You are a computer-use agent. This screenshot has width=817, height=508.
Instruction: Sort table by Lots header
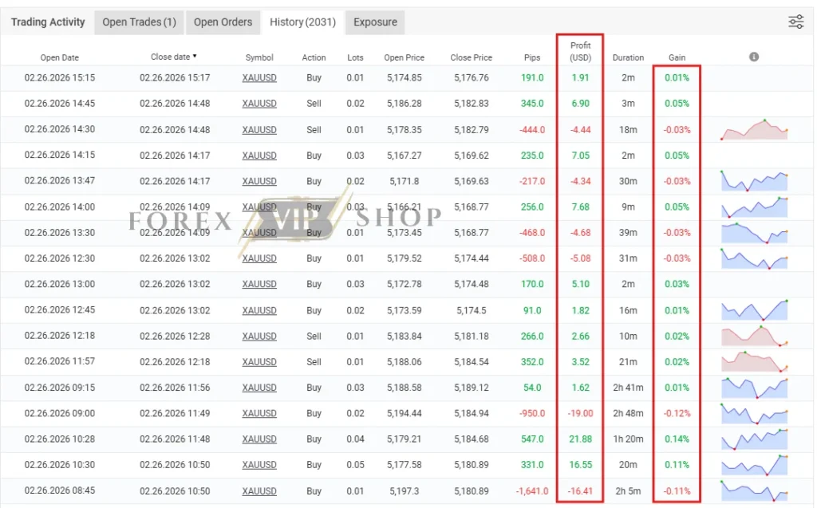[355, 57]
